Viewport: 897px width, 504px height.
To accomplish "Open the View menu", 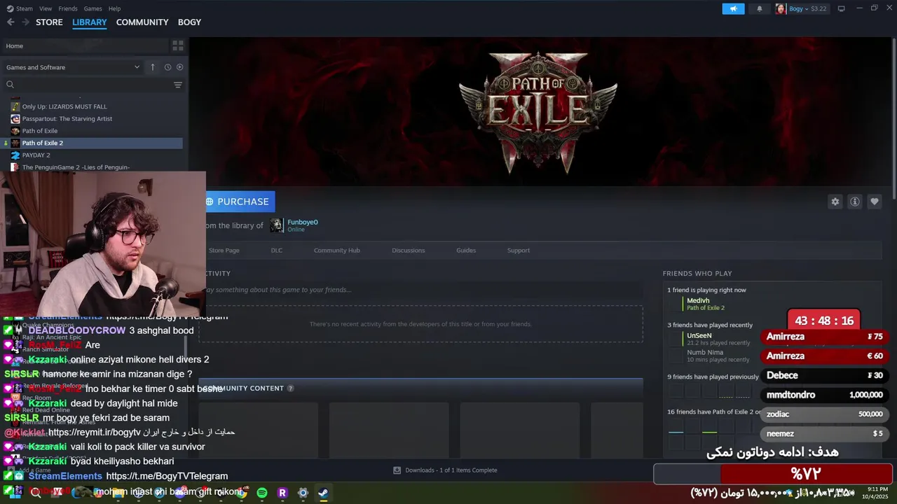I will 46,8.
